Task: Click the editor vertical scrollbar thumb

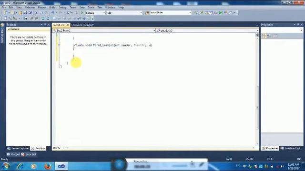Action: (257, 108)
